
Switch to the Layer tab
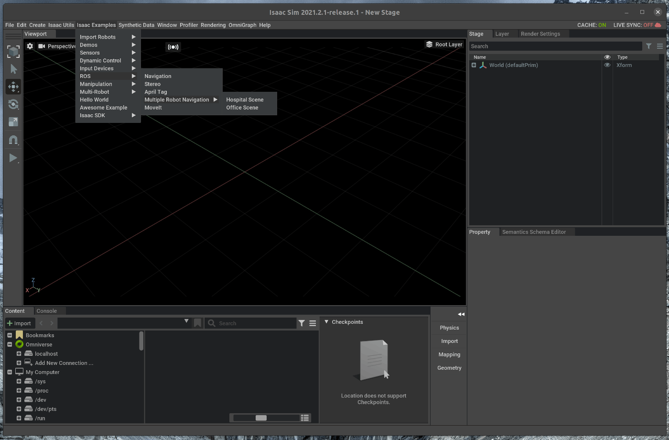click(502, 34)
